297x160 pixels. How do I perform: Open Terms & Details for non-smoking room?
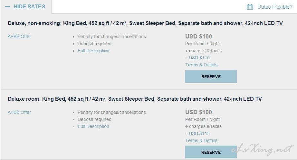point(201,65)
